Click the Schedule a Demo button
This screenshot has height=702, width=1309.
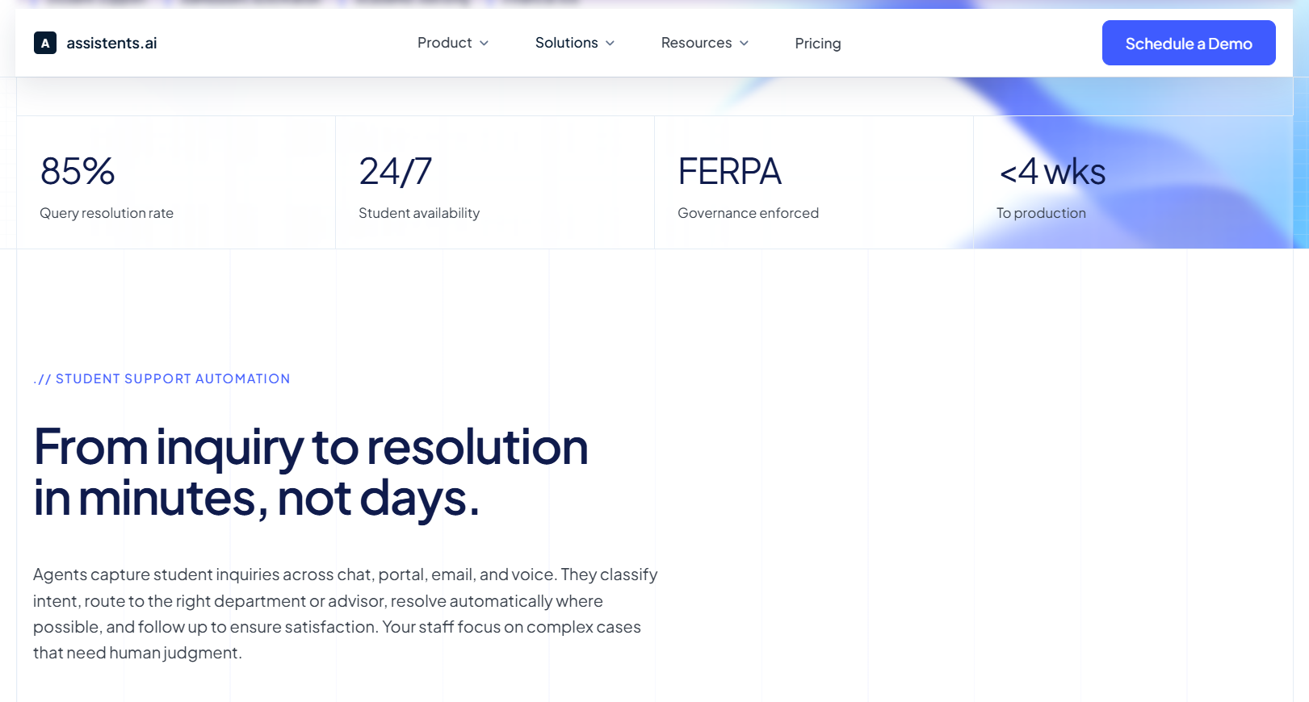click(x=1189, y=43)
